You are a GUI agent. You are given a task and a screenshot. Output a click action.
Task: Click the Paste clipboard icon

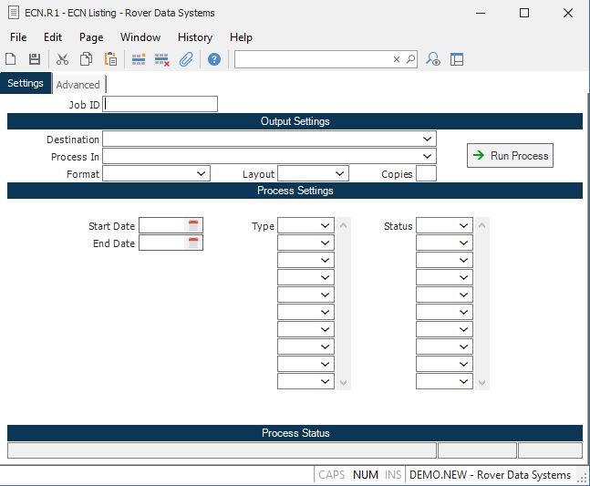click(x=110, y=59)
